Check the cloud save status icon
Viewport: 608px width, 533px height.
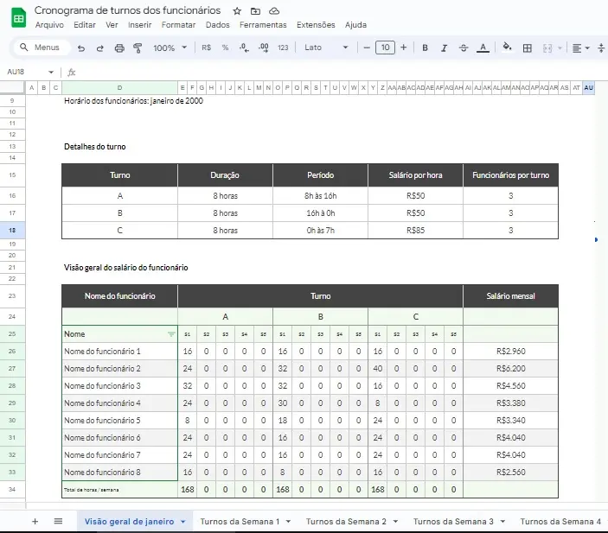274,11
